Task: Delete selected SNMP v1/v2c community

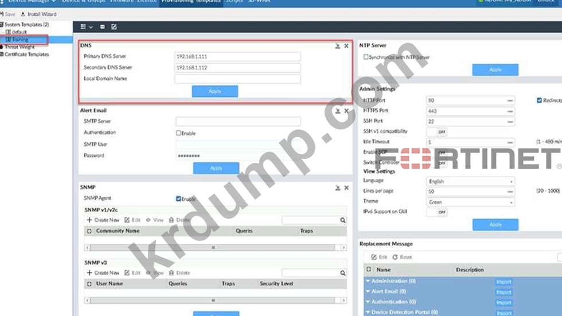Action: click(x=179, y=220)
